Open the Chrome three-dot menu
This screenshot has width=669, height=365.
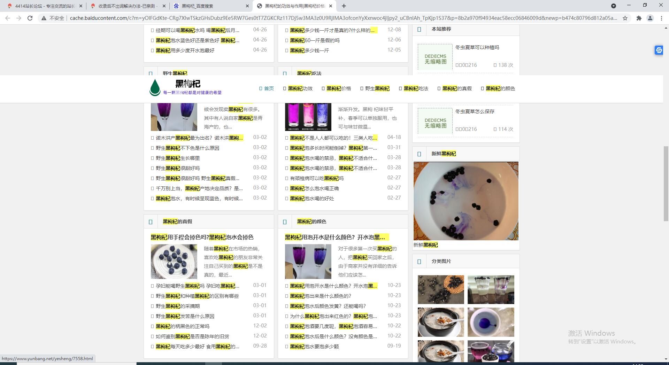tap(662, 18)
